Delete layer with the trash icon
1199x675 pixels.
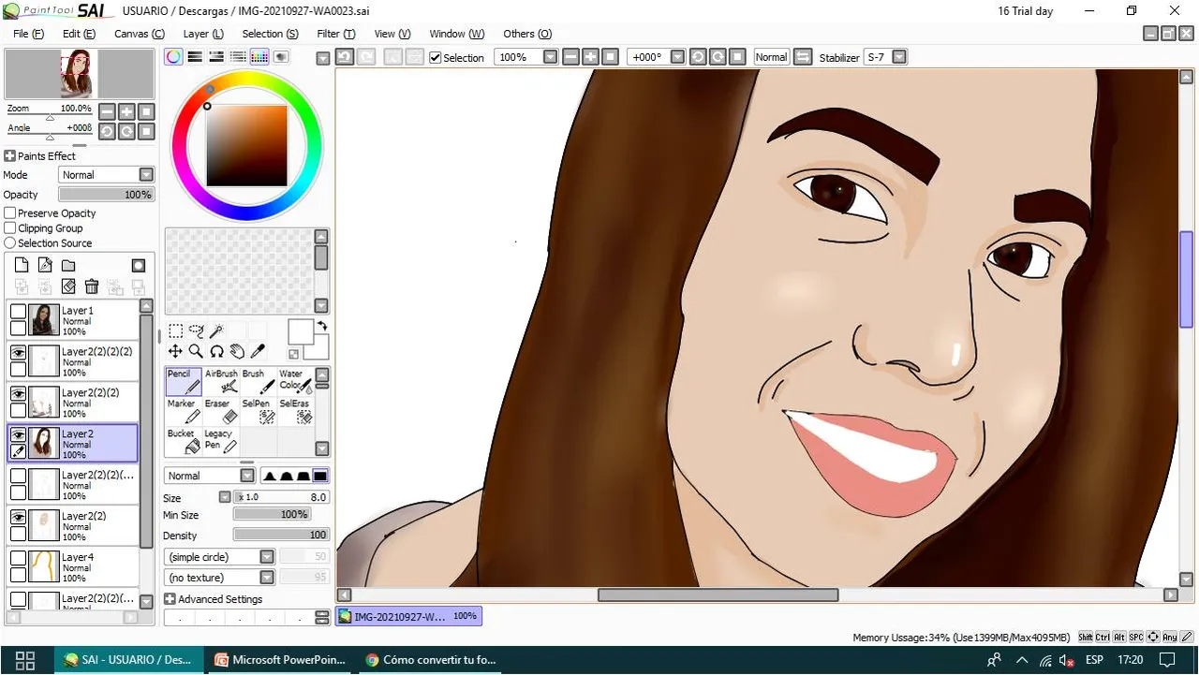92,286
